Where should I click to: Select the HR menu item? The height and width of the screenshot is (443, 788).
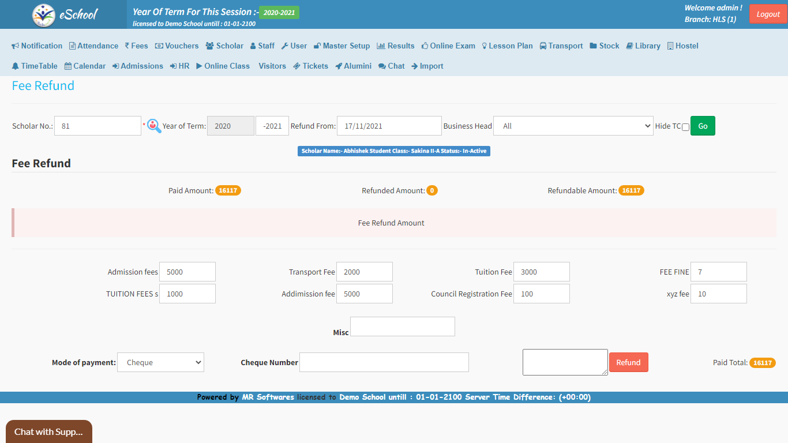(x=179, y=66)
